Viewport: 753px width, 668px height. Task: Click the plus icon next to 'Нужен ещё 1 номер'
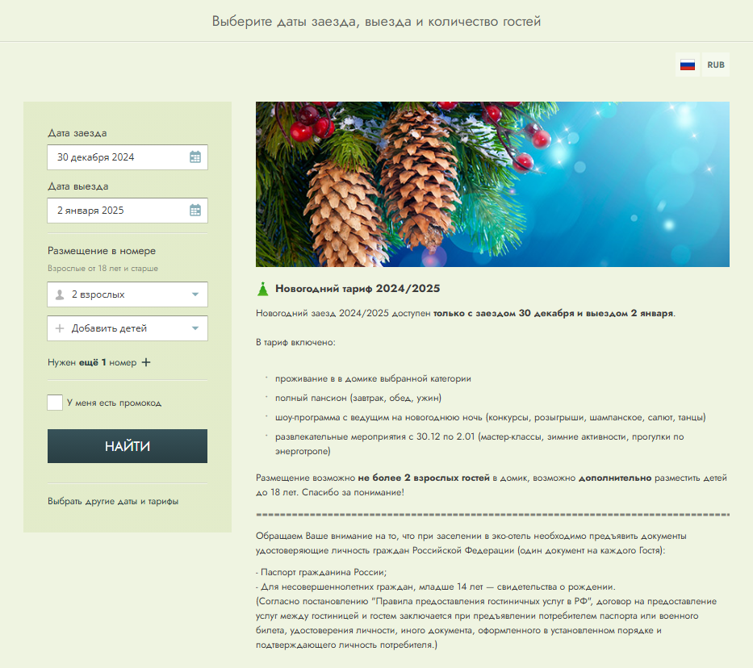point(146,362)
